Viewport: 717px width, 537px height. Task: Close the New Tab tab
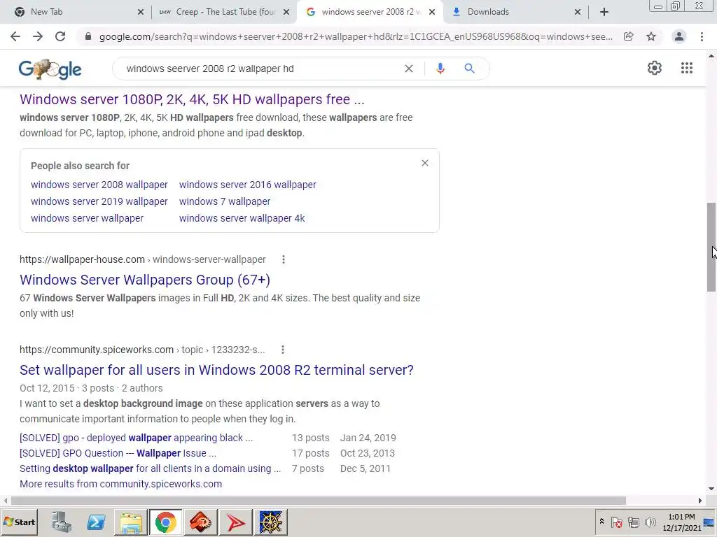[140, 12]
